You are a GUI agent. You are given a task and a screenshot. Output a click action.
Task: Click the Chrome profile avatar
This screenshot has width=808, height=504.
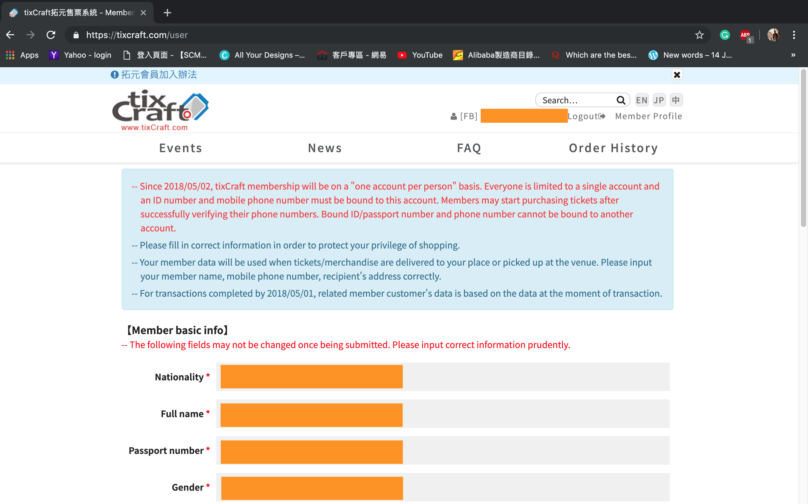tap(773, 35)
